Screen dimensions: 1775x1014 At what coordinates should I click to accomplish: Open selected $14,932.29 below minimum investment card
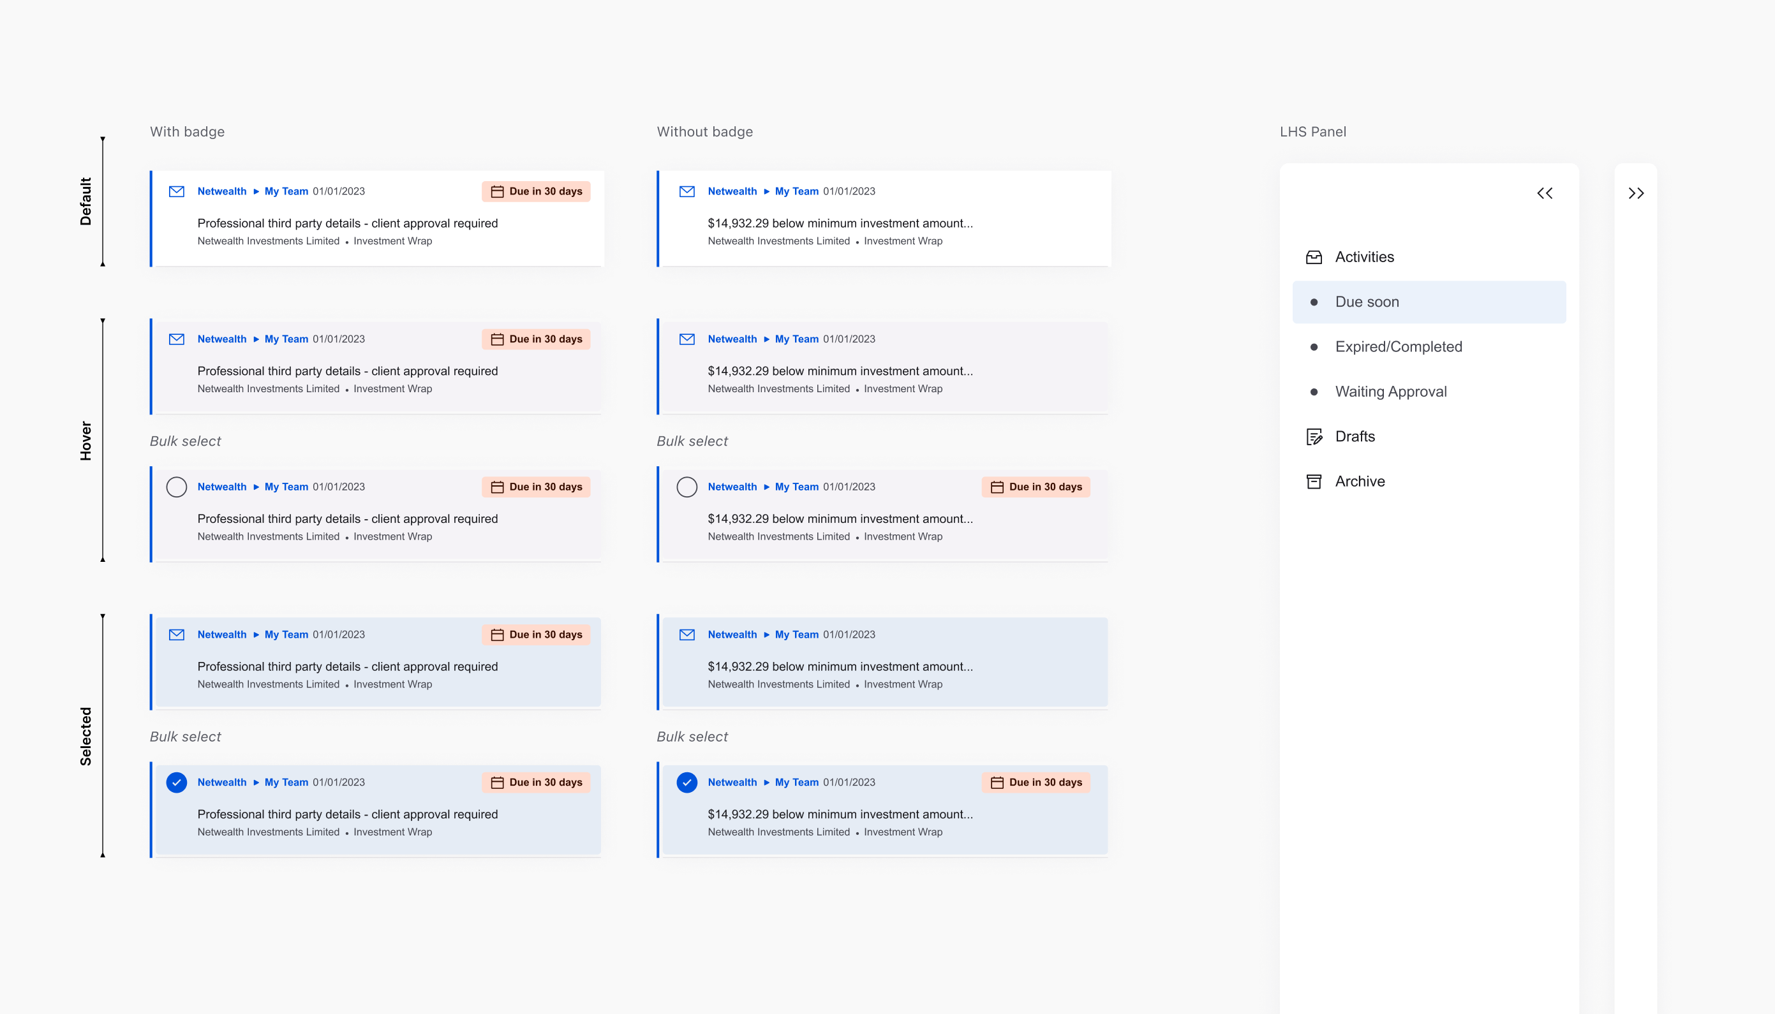[x=840, y=666]
